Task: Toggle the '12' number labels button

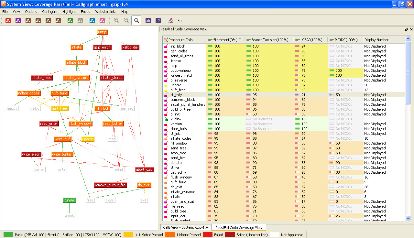Action: (158, 21)
